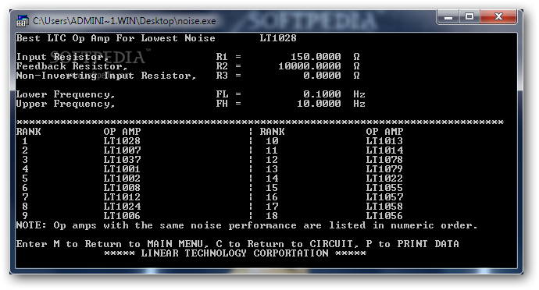This screenshot has height=290, width=539.
Task: Click the R1 value 150.0000
Action: [x=316, y=57]
